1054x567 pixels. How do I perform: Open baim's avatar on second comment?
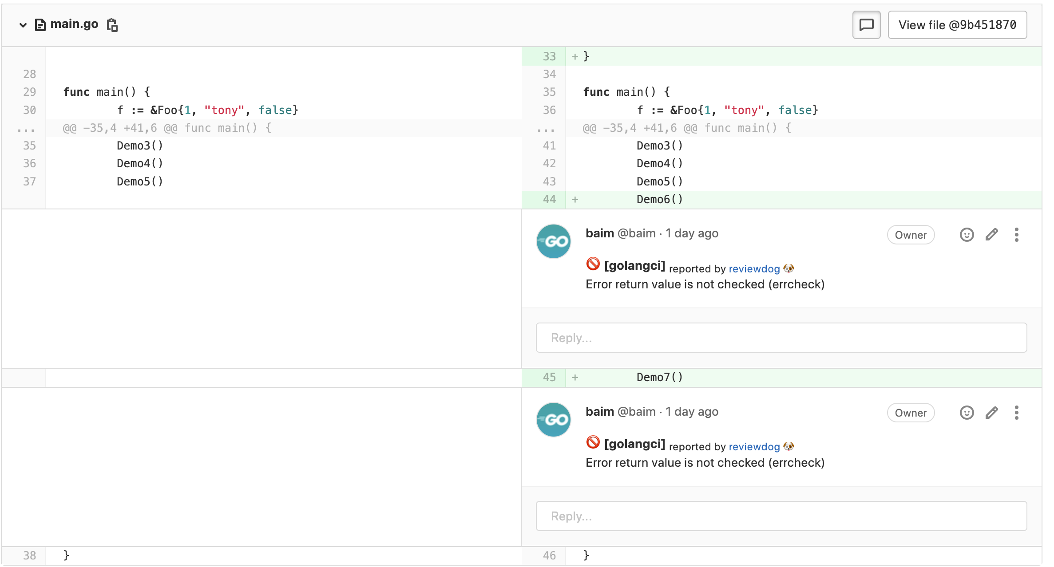point(554,420)
